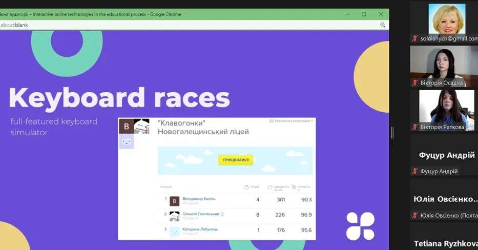Maximize the Chrome window
Image resolution: width=478 pixels, height=250 pixels.
point(364,14)
